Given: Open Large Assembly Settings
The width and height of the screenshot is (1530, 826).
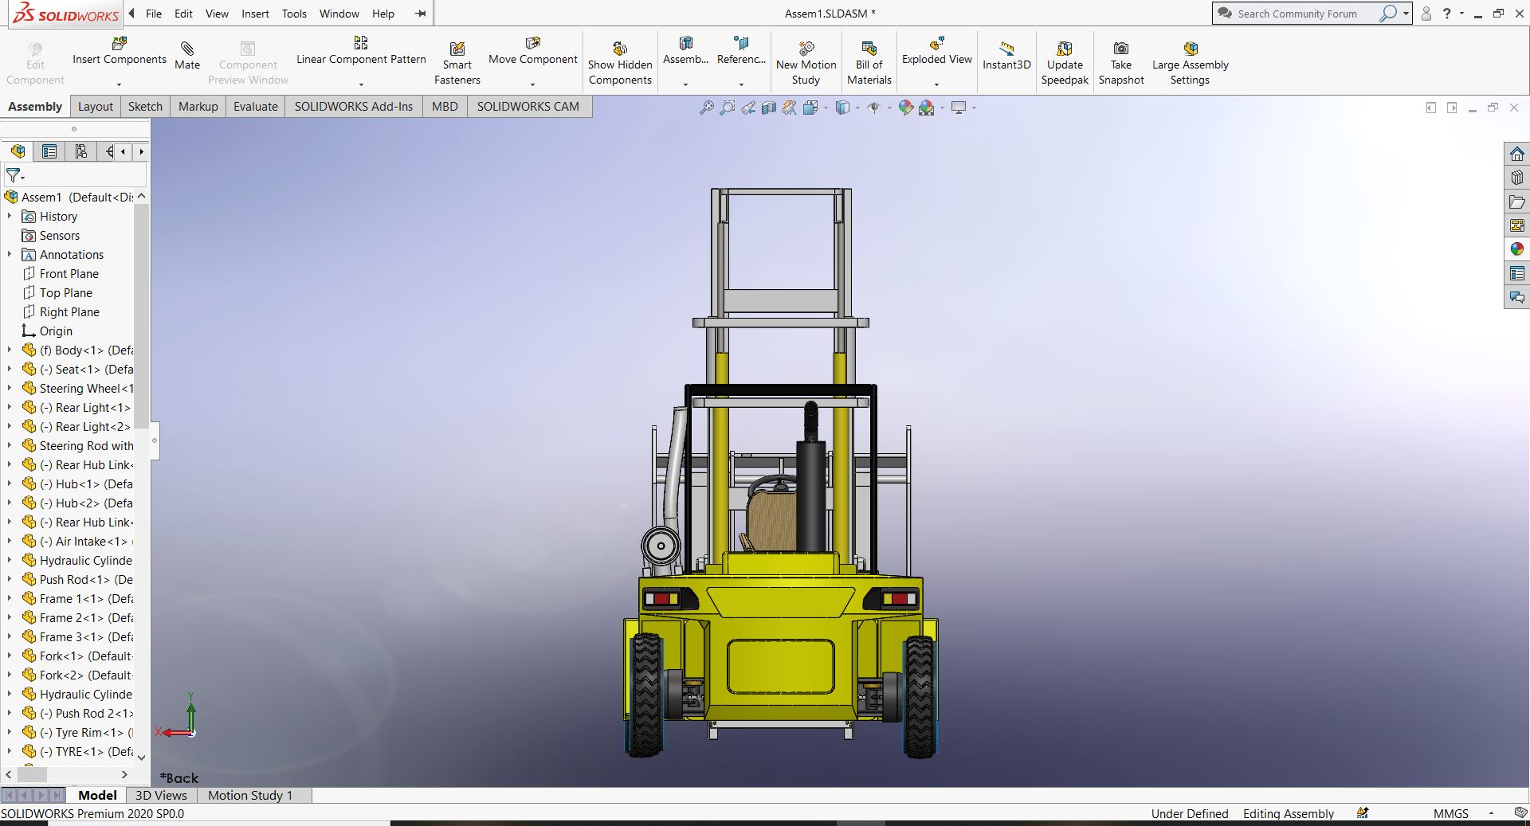Looking at the screenshot, I should coord(1190,49).
